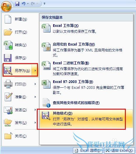Expand the 另存为(A) submenu arrow
The image size is (136, 154).
(x=35, y=70)
